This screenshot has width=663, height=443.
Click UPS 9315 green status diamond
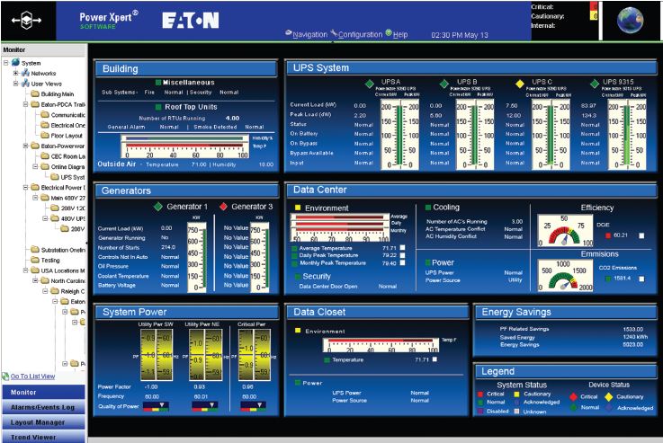[595, 84]
